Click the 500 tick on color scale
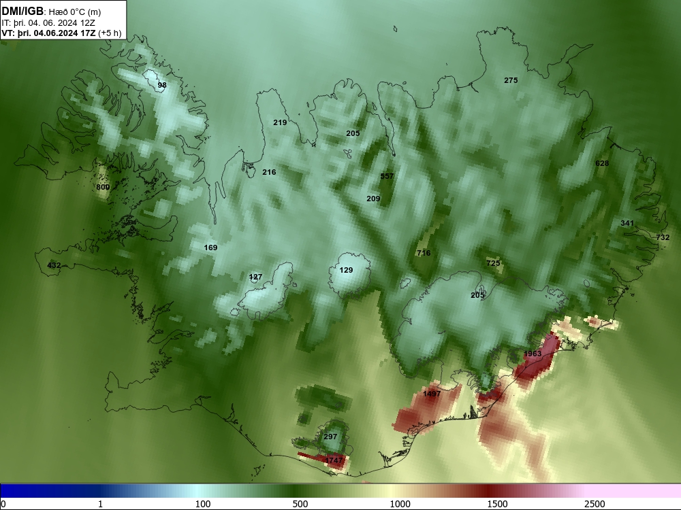This screenshot has height=510, width=681. [300, 504]
